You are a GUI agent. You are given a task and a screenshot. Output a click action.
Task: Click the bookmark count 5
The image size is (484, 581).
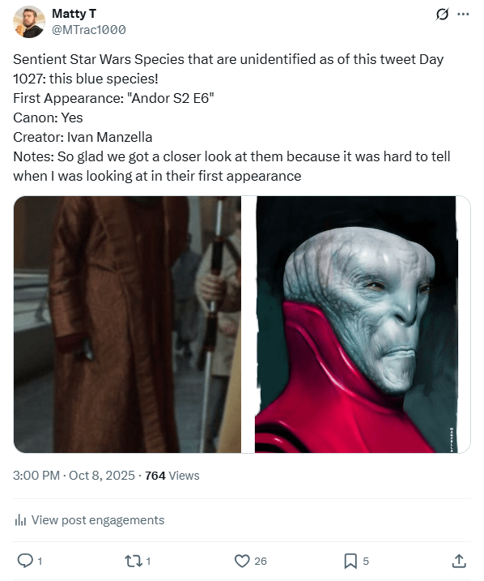coord(366,562)
